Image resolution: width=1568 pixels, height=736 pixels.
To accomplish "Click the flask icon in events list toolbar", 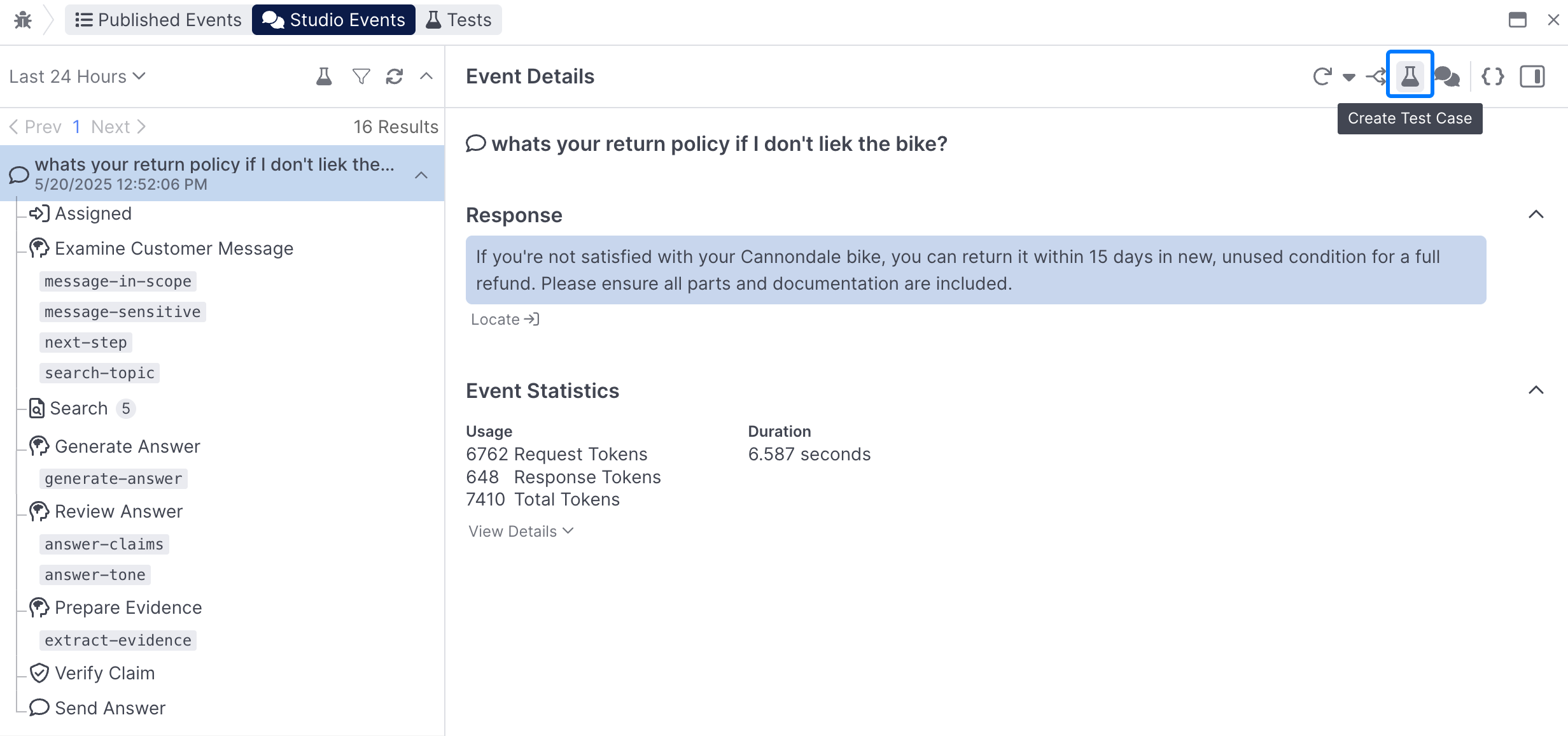I will [324, 76].
